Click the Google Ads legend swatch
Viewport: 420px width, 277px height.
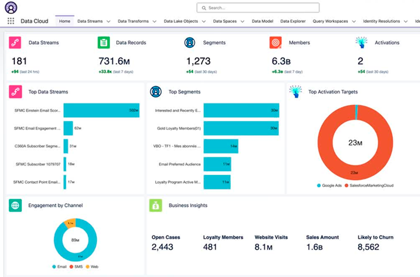pyautogui.click(x=319, y=186)
